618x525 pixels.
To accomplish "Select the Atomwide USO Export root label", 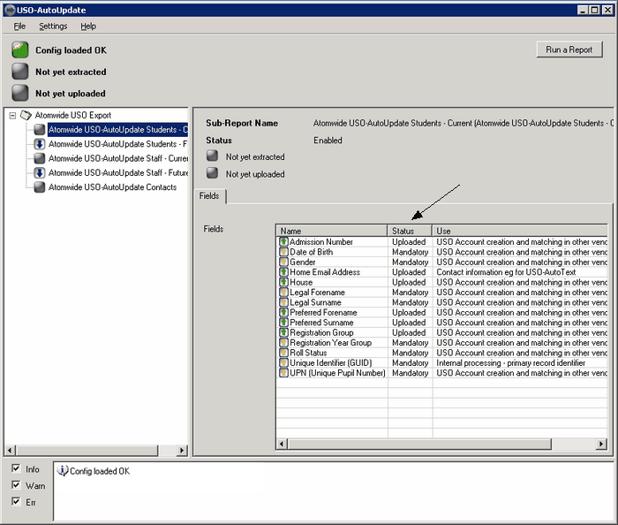I will 73,115.
